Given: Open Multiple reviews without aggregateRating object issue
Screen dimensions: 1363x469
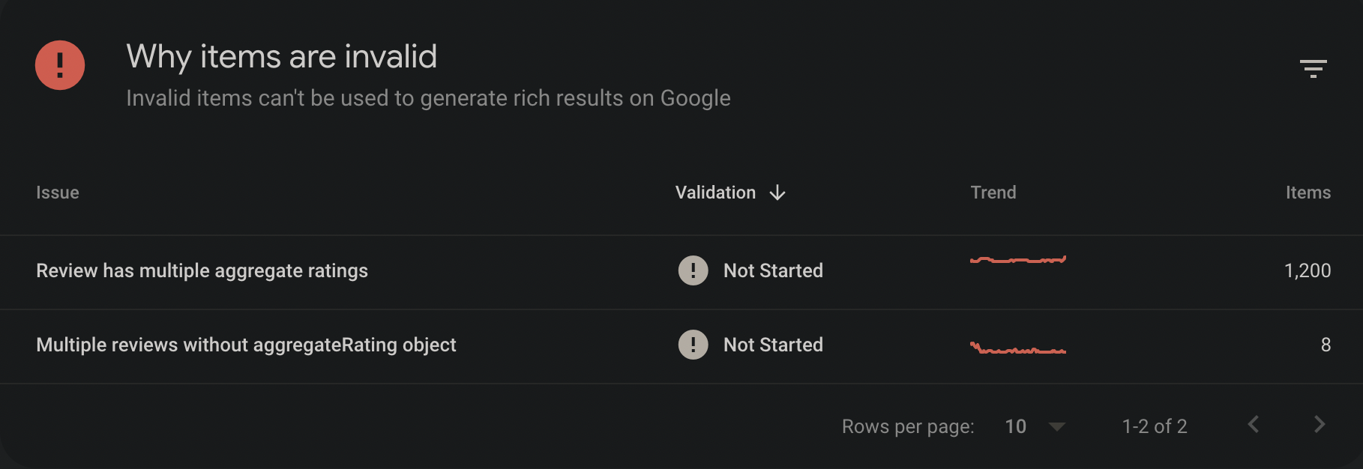Looking at the screenshot, I should [246, 345].
